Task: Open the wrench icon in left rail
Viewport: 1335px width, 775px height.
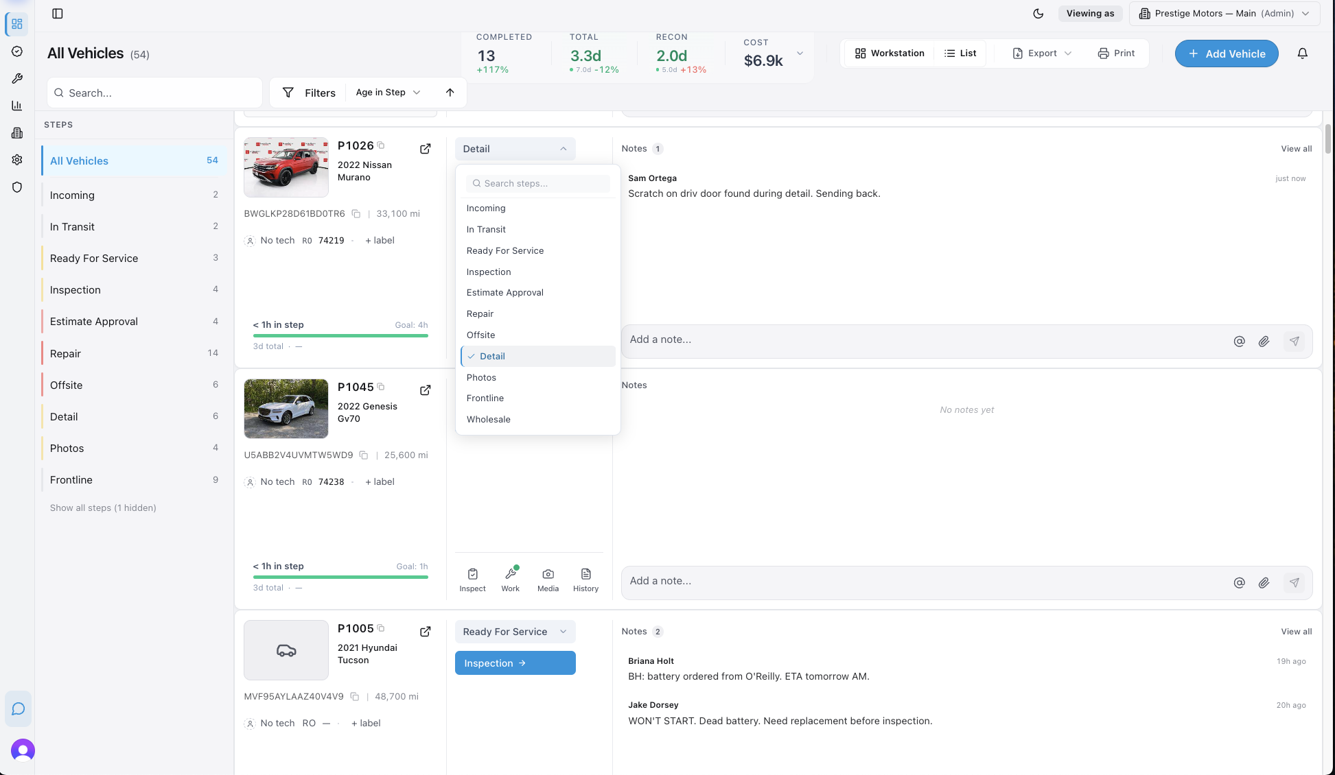Action: [17, 79]
